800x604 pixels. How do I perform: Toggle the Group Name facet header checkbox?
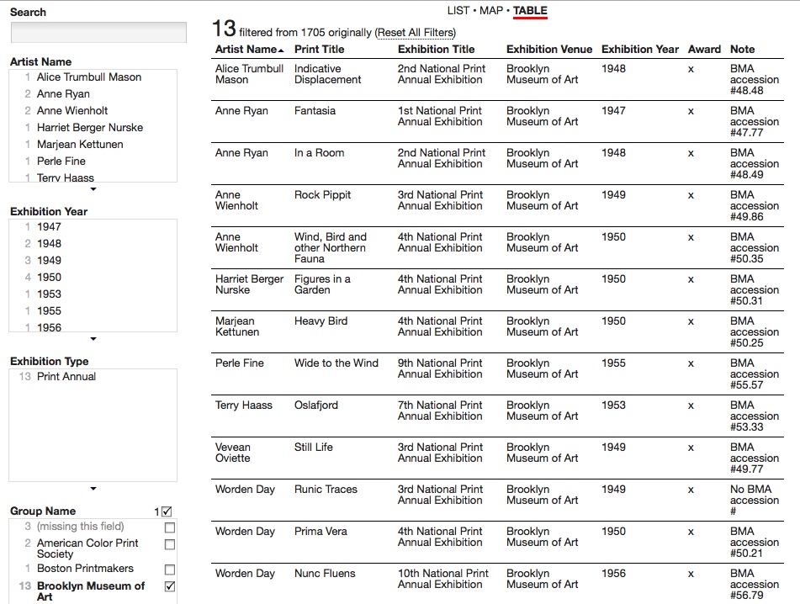[167, 511]
